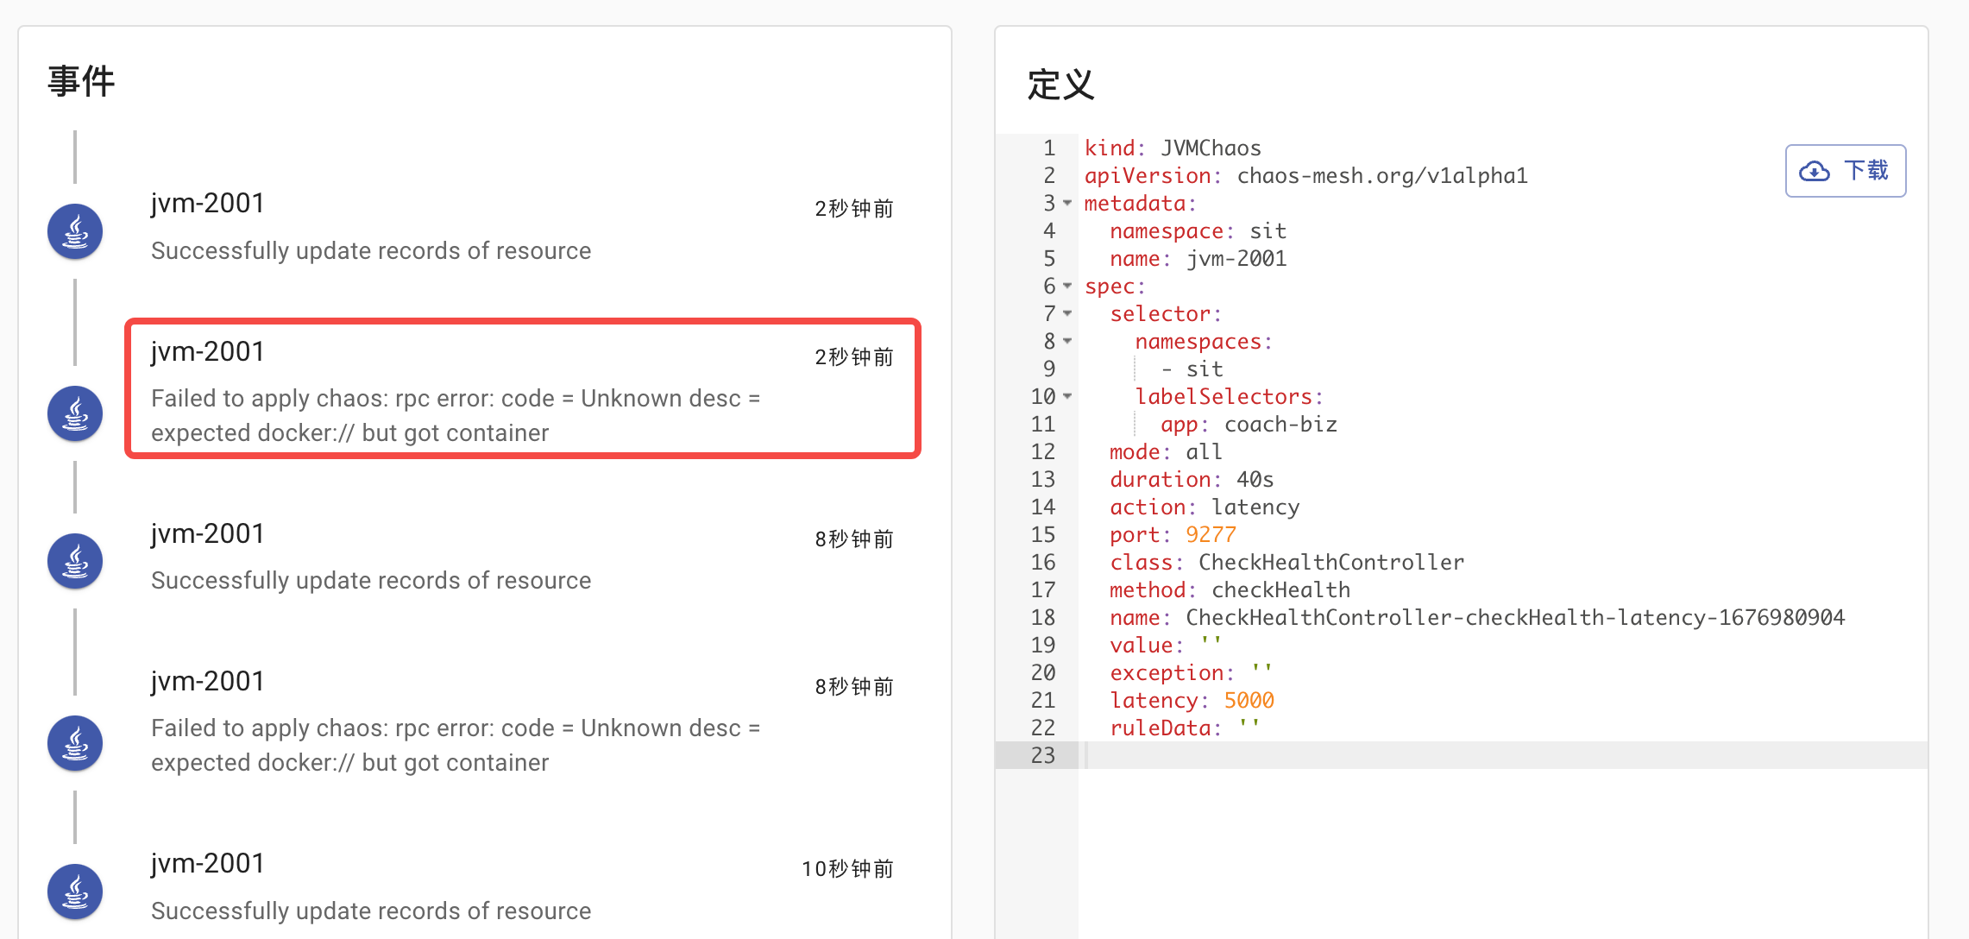This screenshot has width=1969, height=939.
Task: Collapse the spec section fold arrow
Action: [1067, 286]
